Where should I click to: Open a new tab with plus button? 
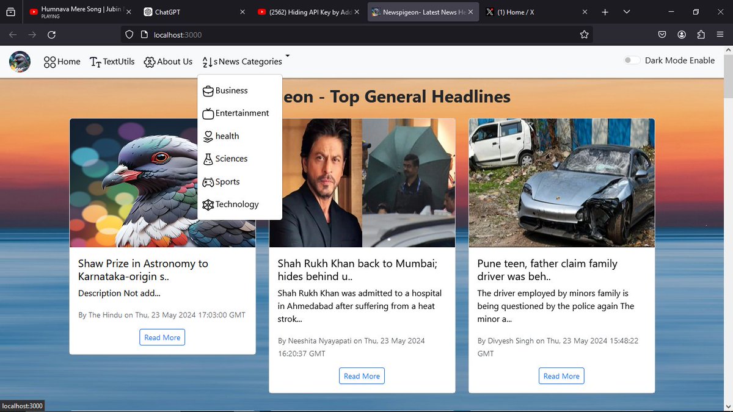click(x=605, y=12)
